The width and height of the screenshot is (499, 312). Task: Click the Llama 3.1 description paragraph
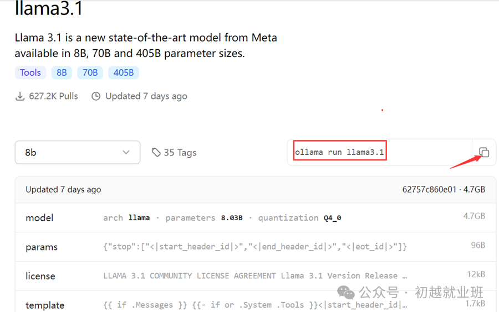(146, 45)
